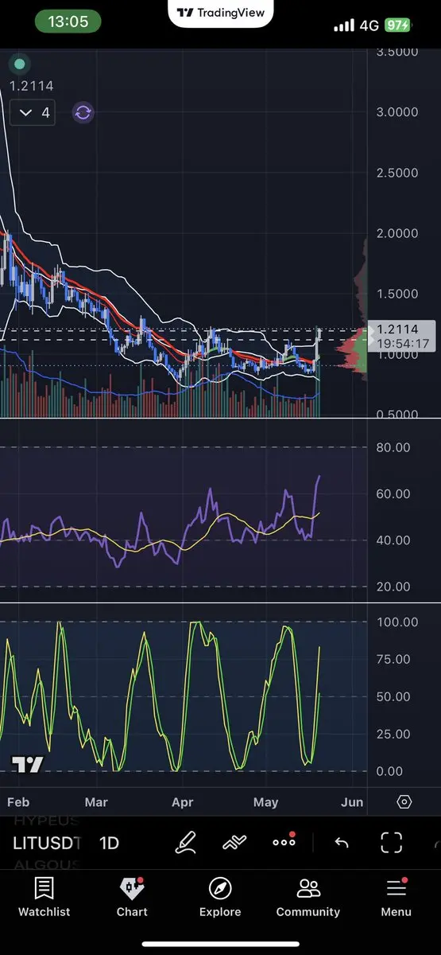Switch to the Chart tab
The height and width of the screenshot is (955, 441).
pyautogui.click(x=132, y=897)
